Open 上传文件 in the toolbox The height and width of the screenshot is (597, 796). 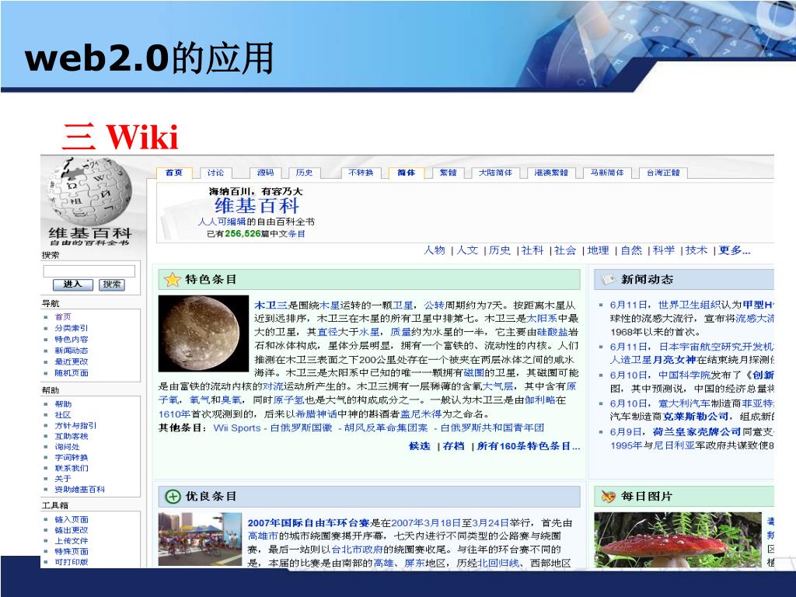point(71,541)
